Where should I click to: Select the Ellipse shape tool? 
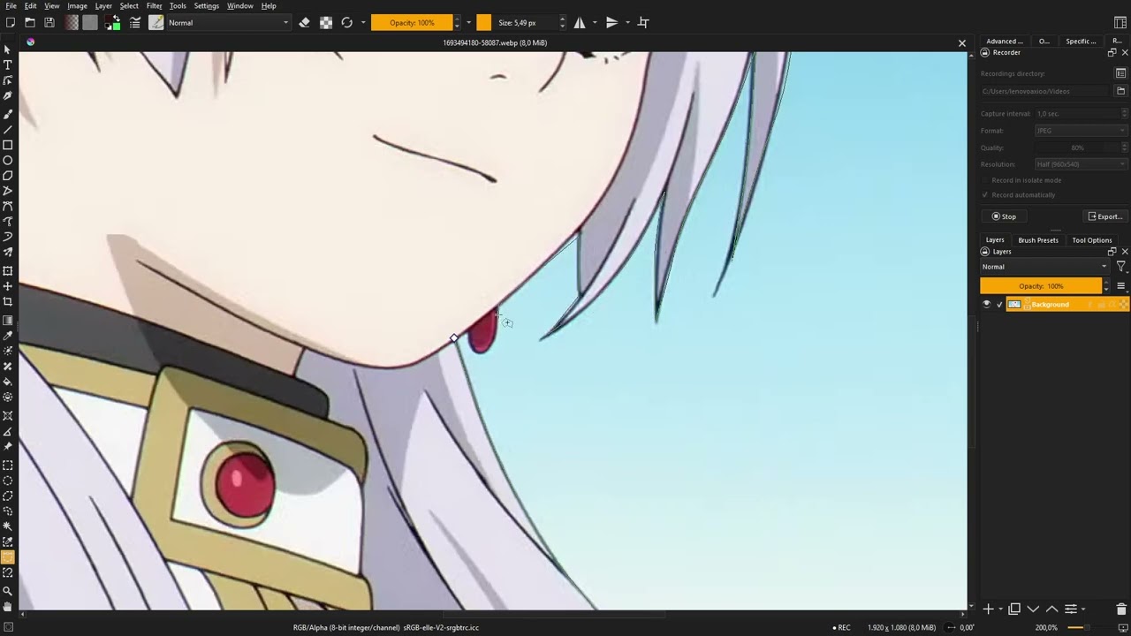8,161
